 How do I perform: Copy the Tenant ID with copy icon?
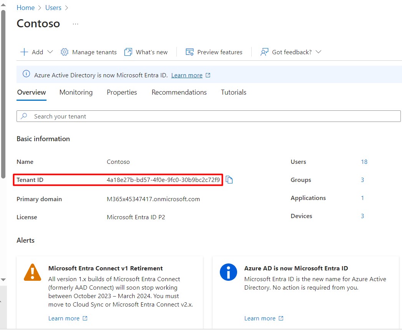coord(229,180)
